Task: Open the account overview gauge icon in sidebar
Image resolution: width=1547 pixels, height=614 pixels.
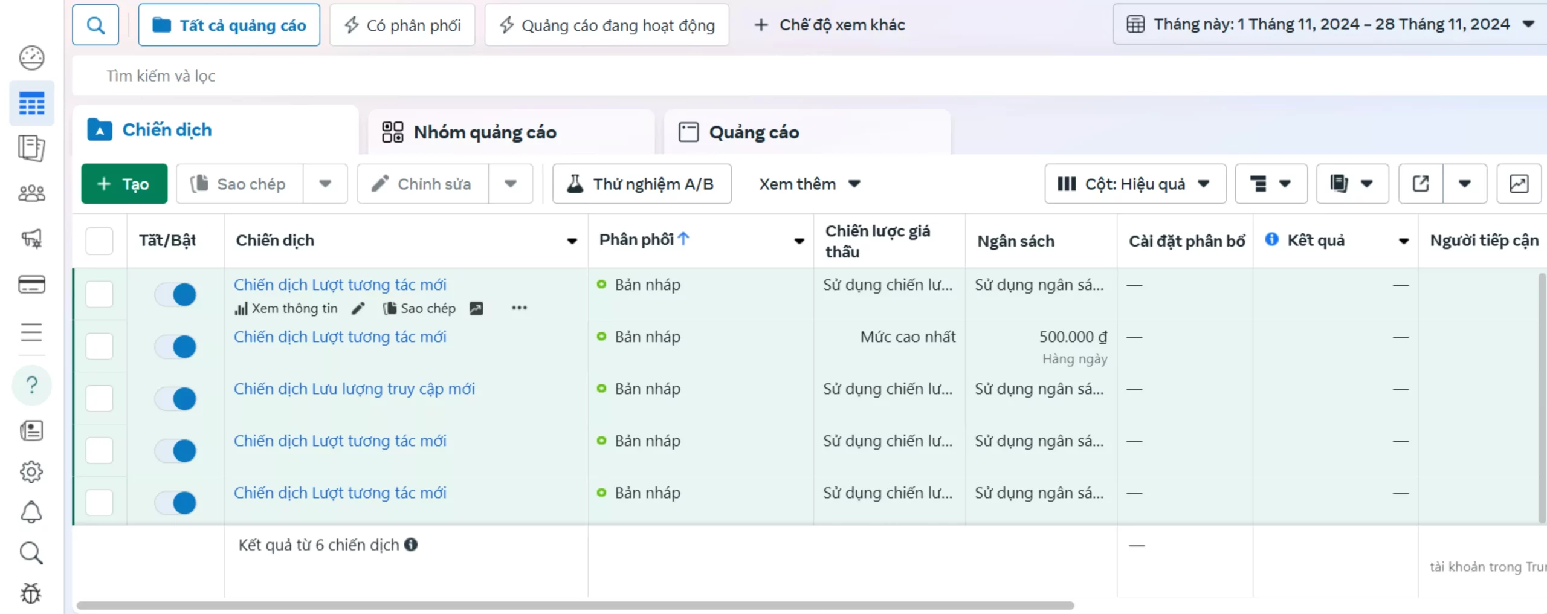Action: tap(31, 58)
